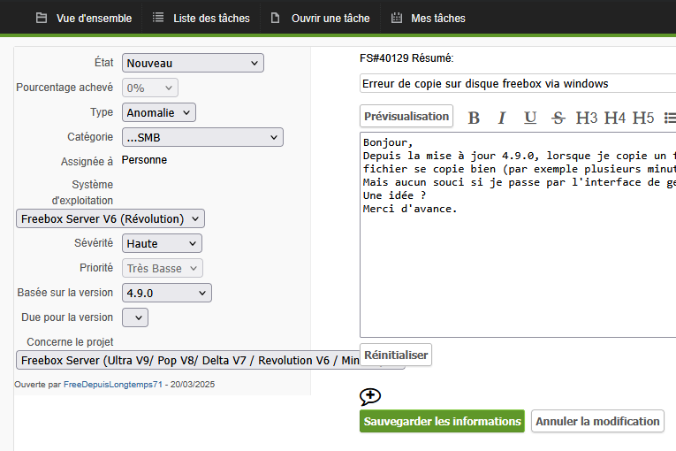676x451 pixels.
Task: Open the Freebox Server V6 (Révolution) dropdown
Action: (110, 218)
